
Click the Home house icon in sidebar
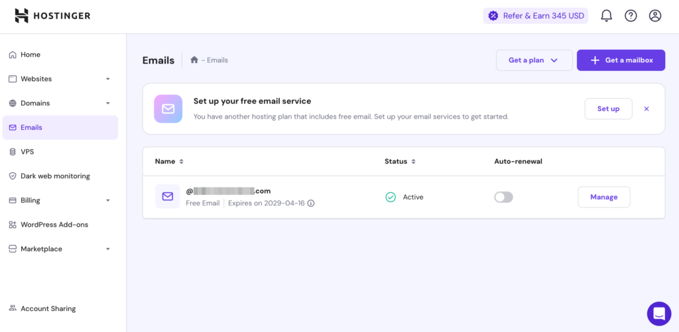13,54
